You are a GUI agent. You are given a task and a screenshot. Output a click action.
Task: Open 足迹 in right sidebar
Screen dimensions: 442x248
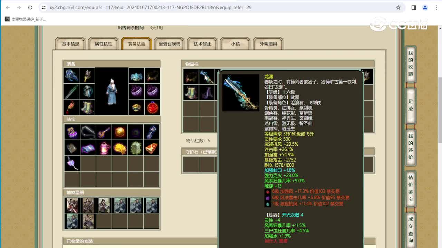point(411,105)
